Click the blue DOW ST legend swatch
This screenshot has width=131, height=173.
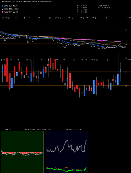point(3,6)
